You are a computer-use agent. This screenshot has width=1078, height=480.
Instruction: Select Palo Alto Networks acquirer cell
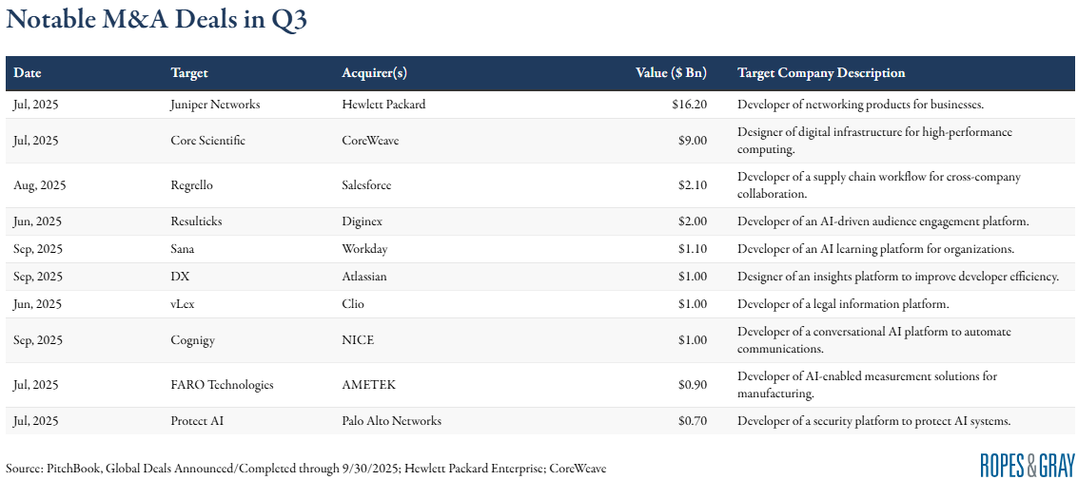point(391,421)
